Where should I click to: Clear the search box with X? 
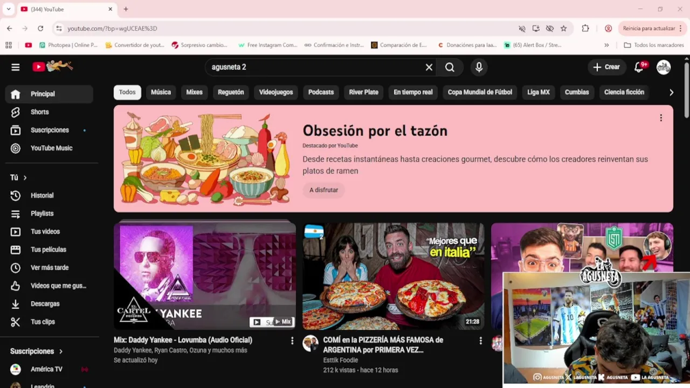pos(429,67)
